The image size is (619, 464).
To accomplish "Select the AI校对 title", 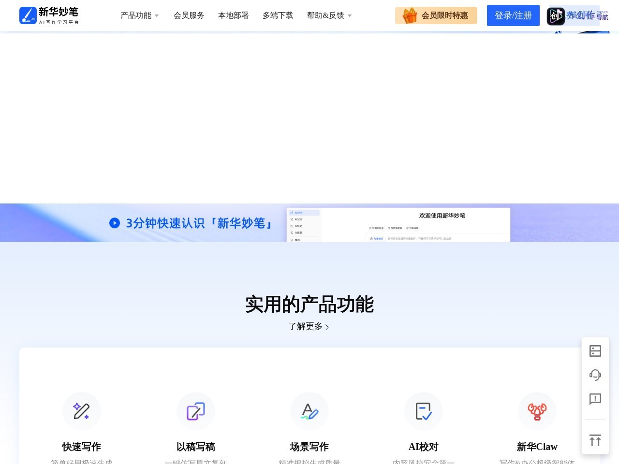I will [424, 447].
